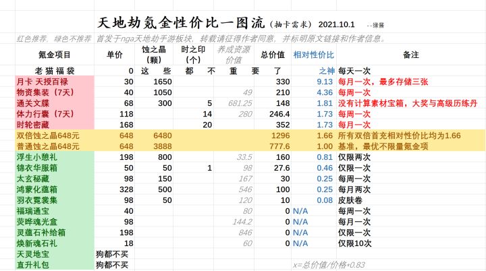This screenshot has width=486, height=271.
Task: Click the 通关文牒 cell
Action: (33, 103)
